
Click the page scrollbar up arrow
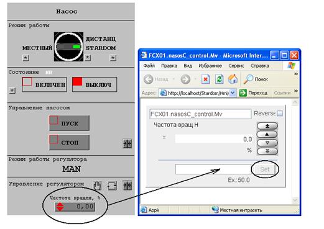[x=295, y=102]
